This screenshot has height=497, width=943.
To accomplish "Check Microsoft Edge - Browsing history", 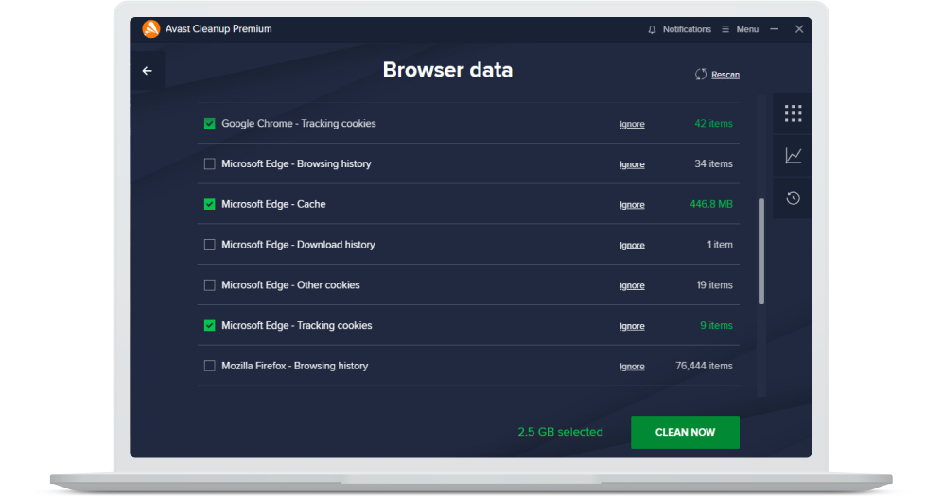I will click(209, 164).
